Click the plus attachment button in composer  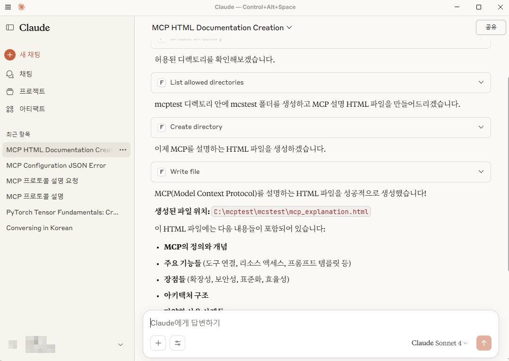pos(158,343)
